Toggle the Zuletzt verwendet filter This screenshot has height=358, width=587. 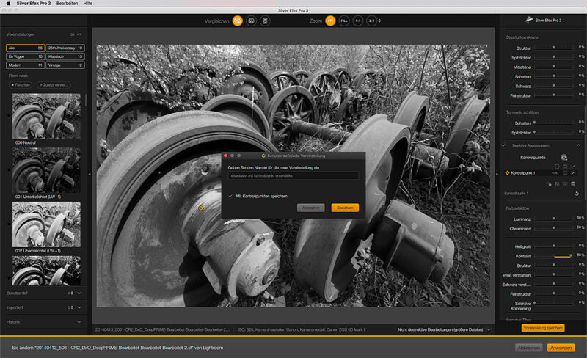(x=54, y=85)
